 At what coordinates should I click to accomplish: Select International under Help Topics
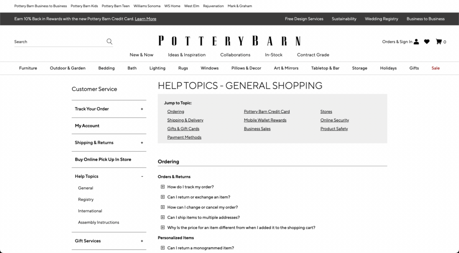point(90,211)
